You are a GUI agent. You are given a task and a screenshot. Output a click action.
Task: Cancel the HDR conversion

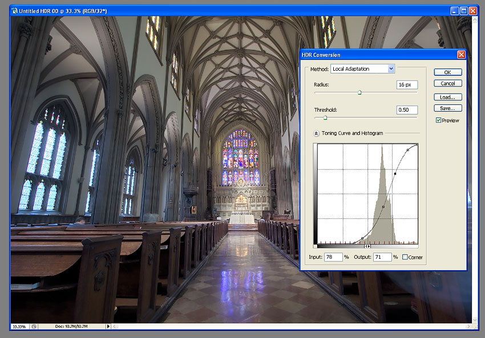click(x=447, y=84)
